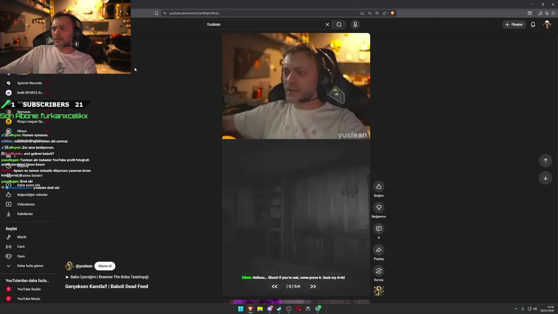Start voice search with microphone
Viewport: 558px width, 314px height.
355,24
